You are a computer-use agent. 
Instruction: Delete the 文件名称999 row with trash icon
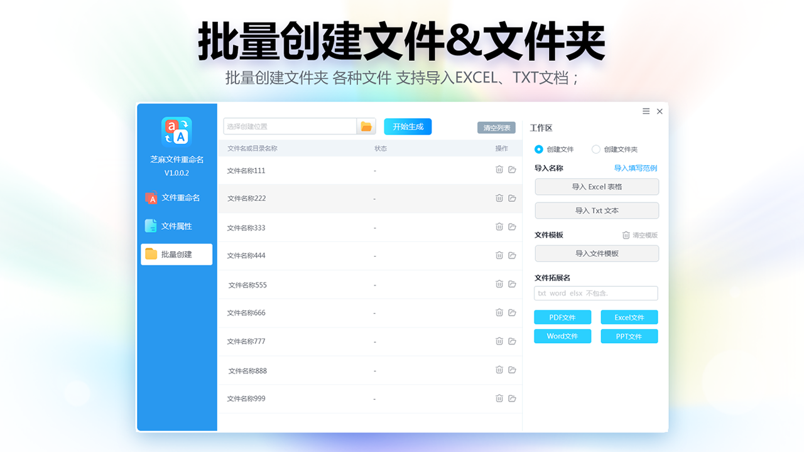pyautogui.click(x=499, y=398)
